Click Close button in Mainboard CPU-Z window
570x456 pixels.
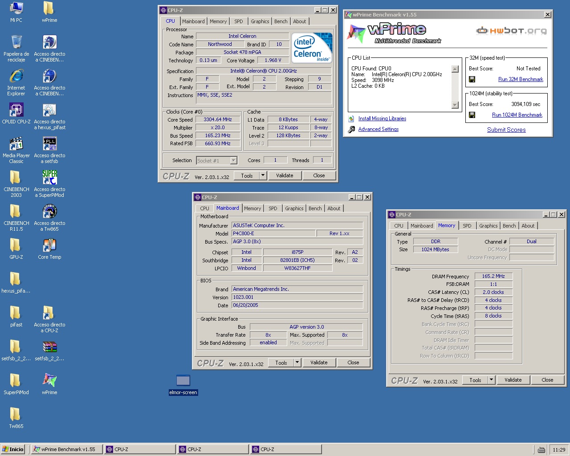[x=353, y=362]
